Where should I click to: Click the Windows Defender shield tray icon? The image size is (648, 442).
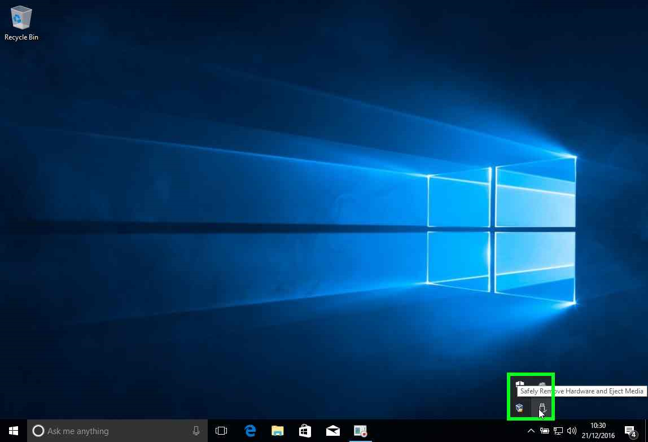click(x=519, y=384)
